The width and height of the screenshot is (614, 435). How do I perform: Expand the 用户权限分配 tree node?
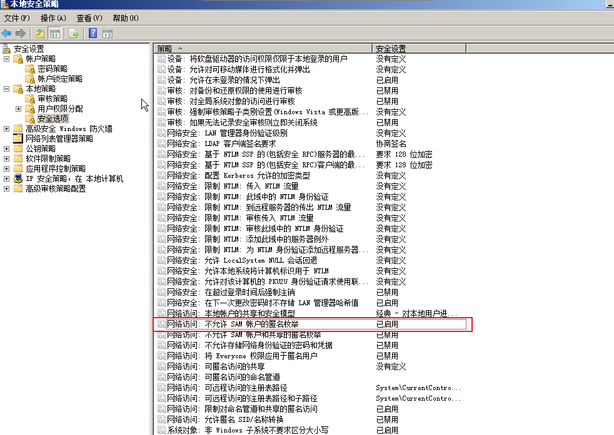tap(18, 109)
